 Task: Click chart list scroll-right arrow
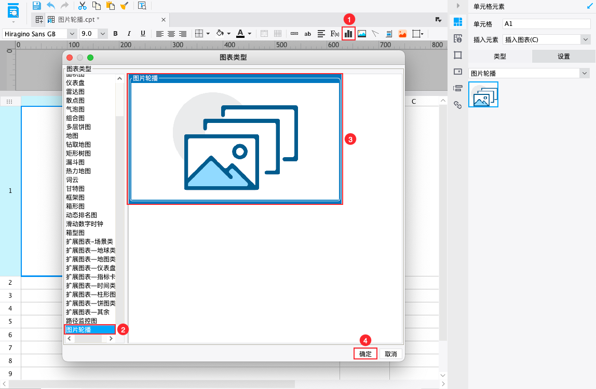pos(111,339)
